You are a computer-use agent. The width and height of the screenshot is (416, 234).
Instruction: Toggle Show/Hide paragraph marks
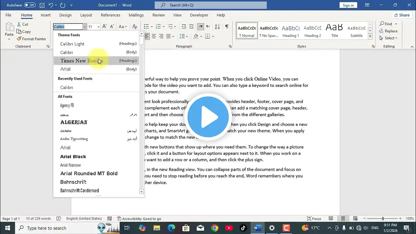(227, 27)
